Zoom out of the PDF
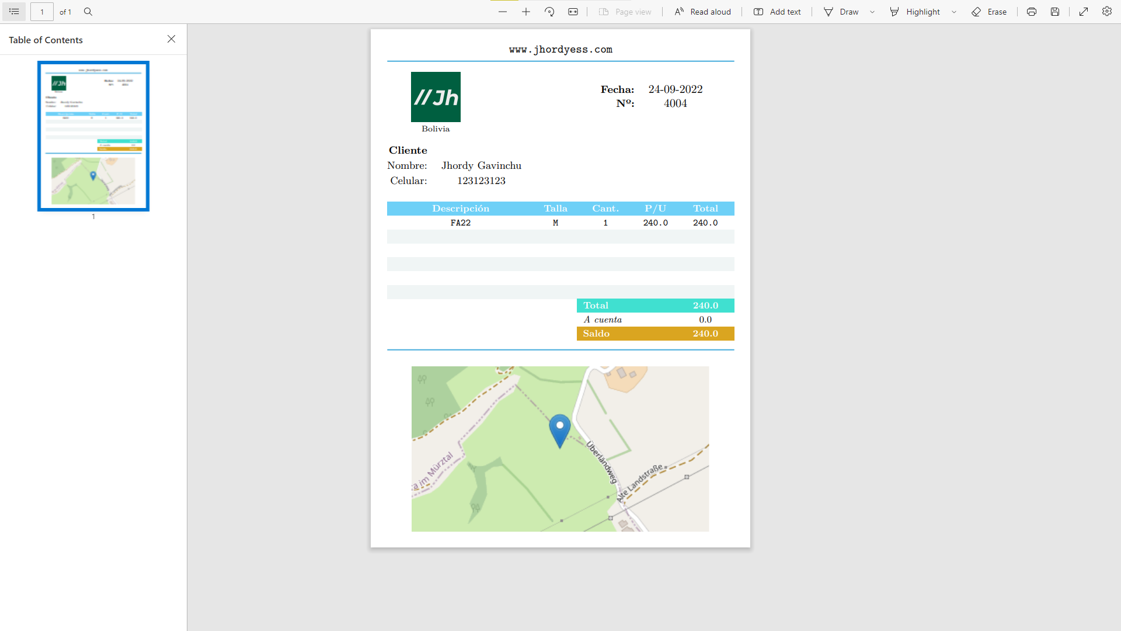Screen dimensions: 1121x631 coord(502,12)
